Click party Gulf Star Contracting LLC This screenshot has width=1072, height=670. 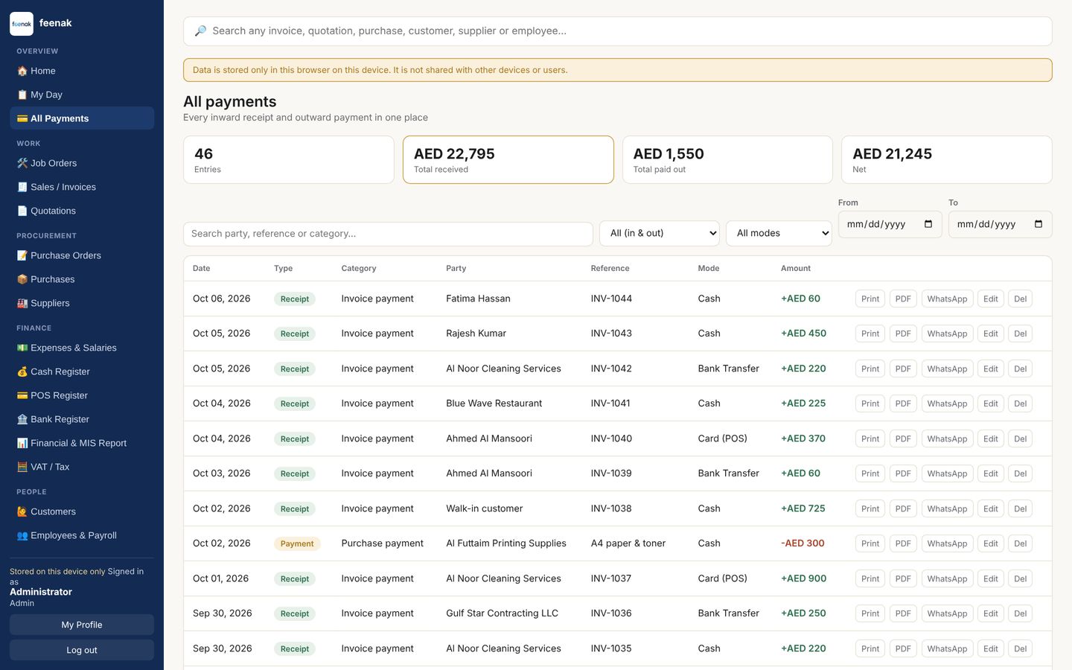[x=502, y=613]
